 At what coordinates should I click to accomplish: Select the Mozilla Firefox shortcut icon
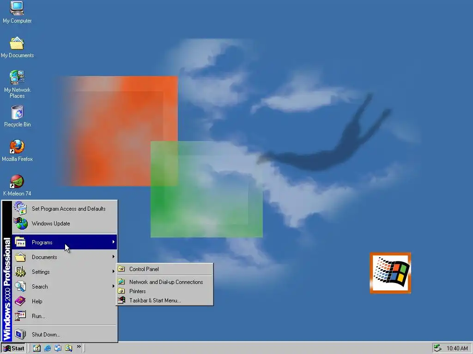click(17, 151)
